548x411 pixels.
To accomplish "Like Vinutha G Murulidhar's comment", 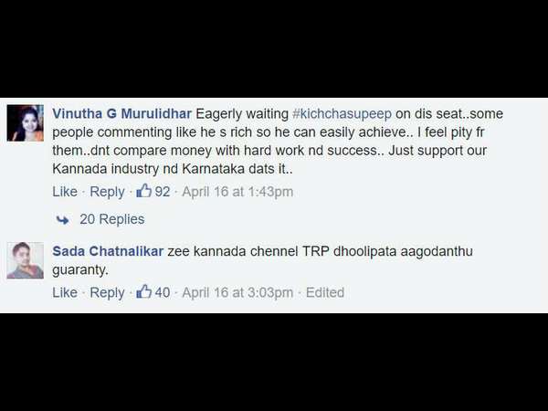I will pyautogui.click(x=65, y=192).
